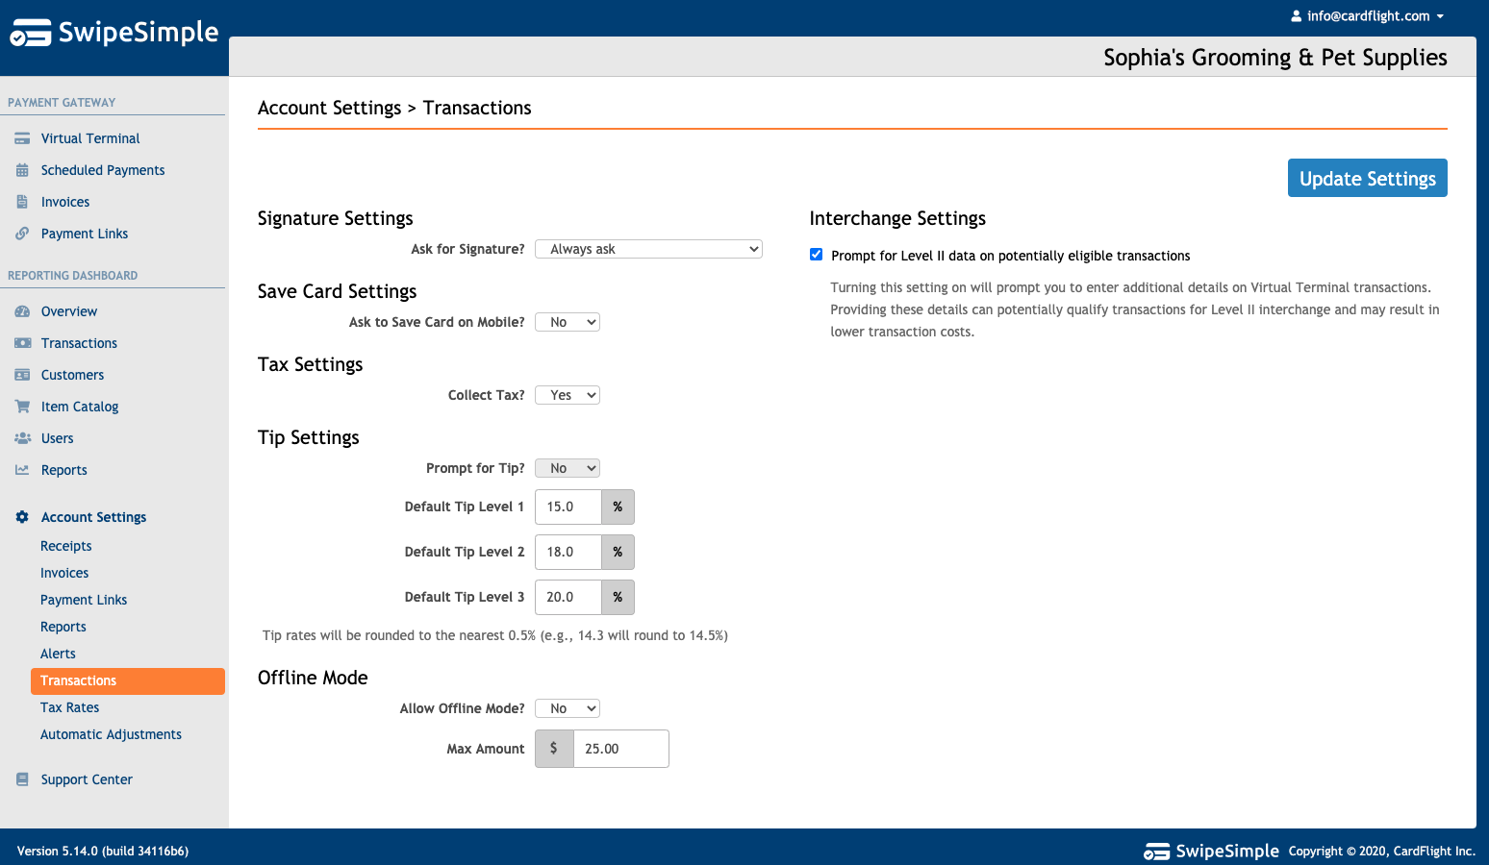This screenshot has width=1489, height=865.
Task: Click the Default Tip Level 2 field
Action: pos(568,552)
